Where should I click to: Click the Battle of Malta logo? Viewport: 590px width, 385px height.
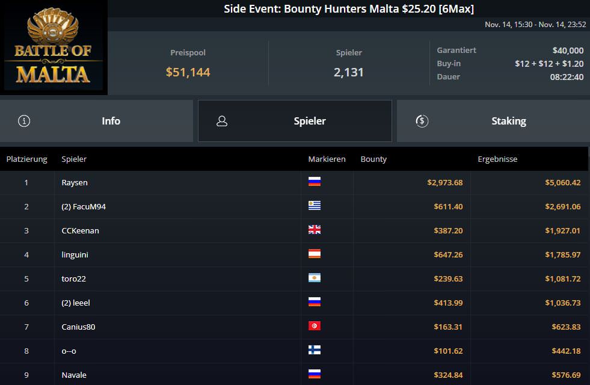54,48
